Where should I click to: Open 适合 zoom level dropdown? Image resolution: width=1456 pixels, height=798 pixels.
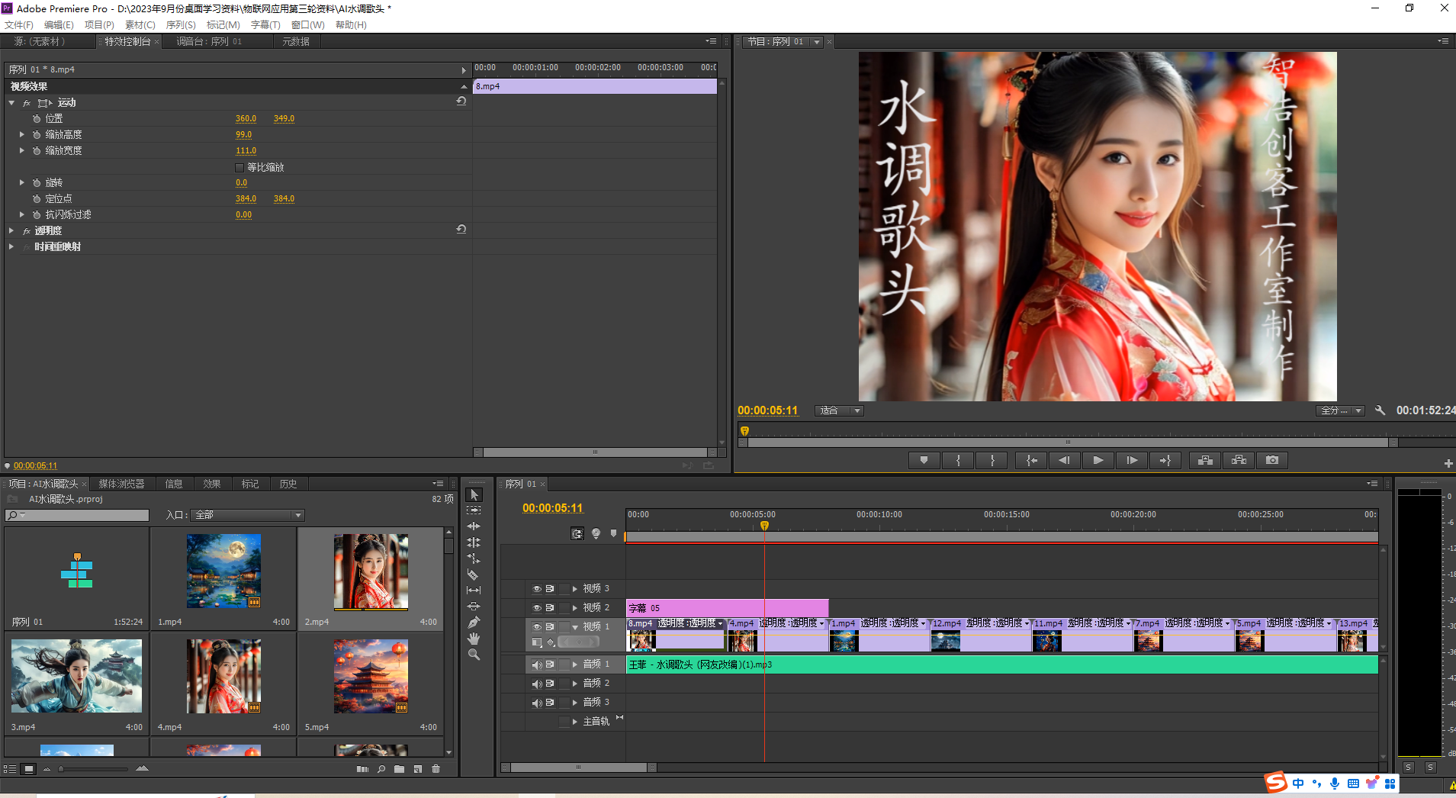839,410
